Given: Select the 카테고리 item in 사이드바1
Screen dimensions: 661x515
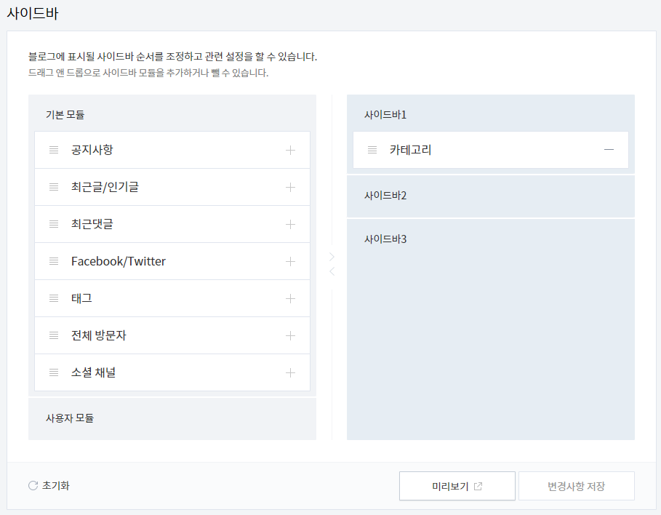Looking at the screenshot, I should pos(491,150).
